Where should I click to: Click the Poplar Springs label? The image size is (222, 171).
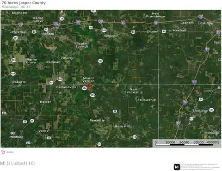82,45
